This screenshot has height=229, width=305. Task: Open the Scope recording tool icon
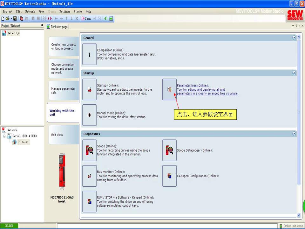tap(89, 150)
